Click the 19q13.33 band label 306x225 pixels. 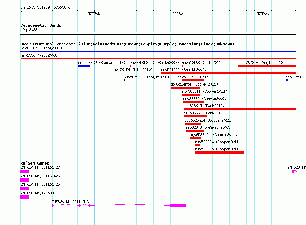pyautogui.click(x=29, y=30)
